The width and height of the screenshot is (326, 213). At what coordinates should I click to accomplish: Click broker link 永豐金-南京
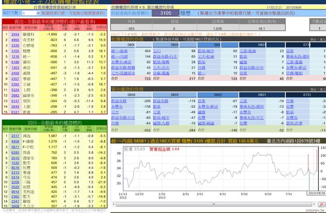[121, 62]
